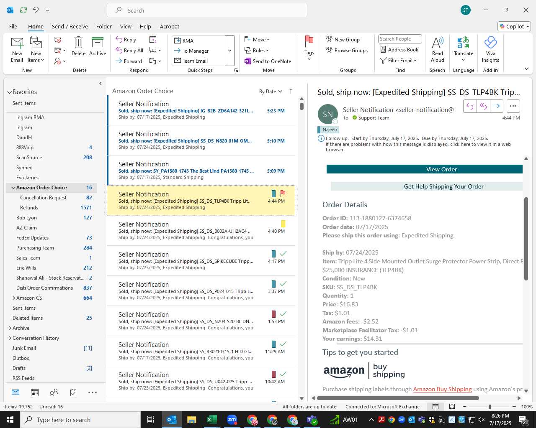The image size is (536, 428).
Task: Open the Amazon Buy Shipping link
Action: [x=443, y=389]
